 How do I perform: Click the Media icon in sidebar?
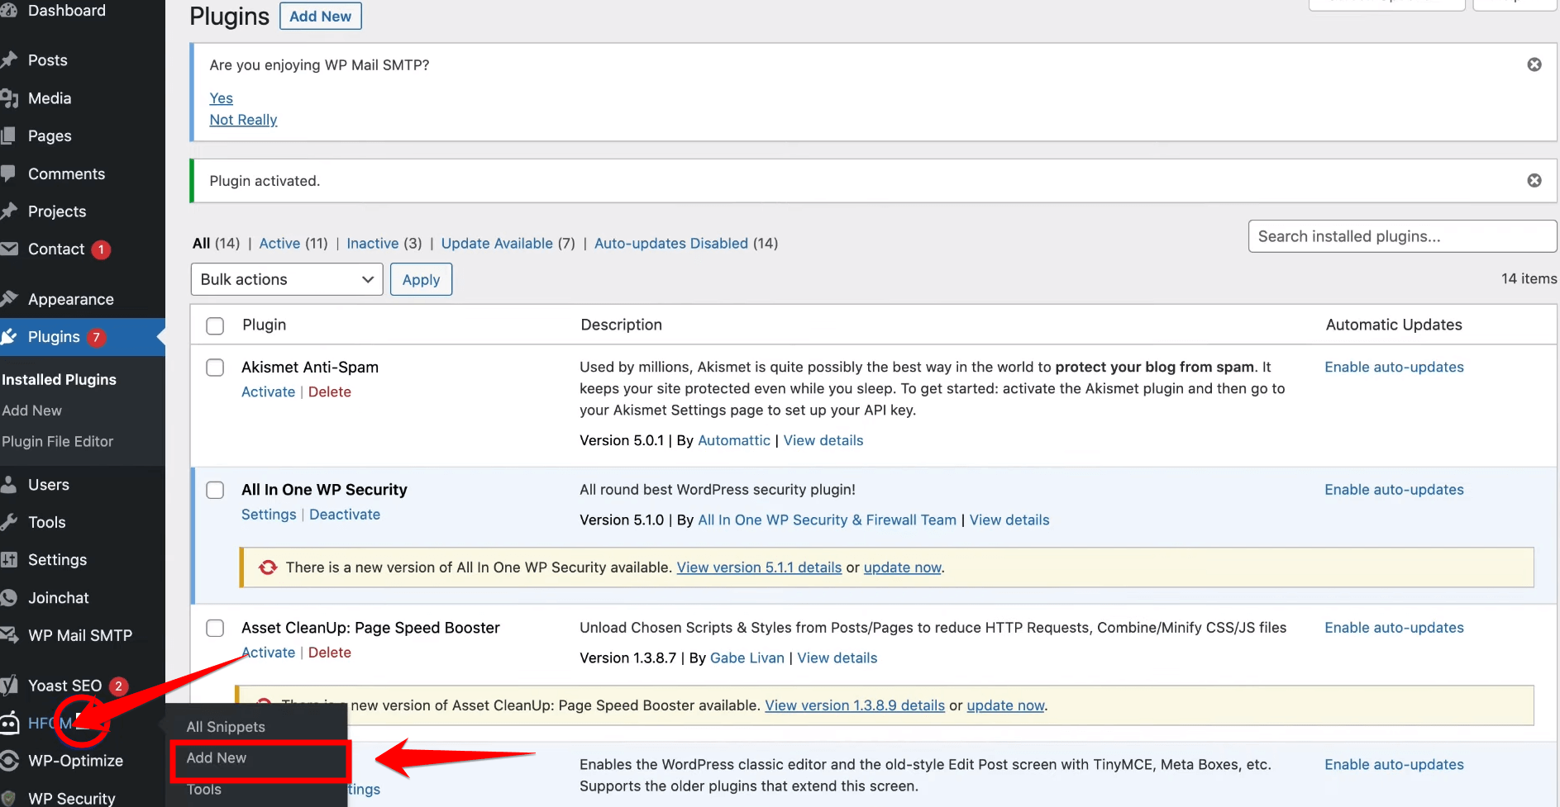(9, 98)
